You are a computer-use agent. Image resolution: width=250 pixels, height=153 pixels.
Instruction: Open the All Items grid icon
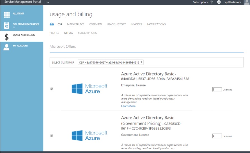click(x=7, y=15)
